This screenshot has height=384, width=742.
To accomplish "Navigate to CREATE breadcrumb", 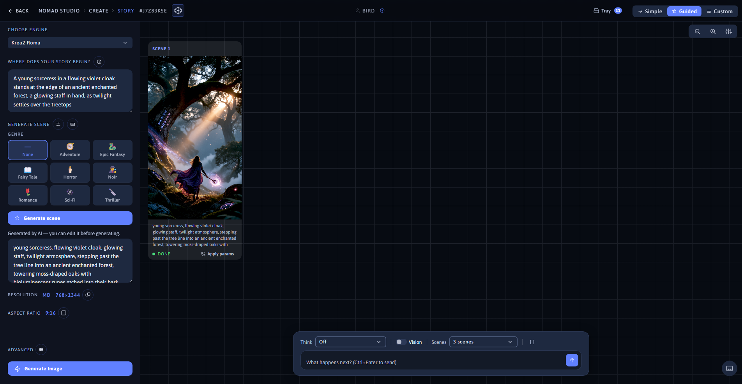I will (99, 11).
